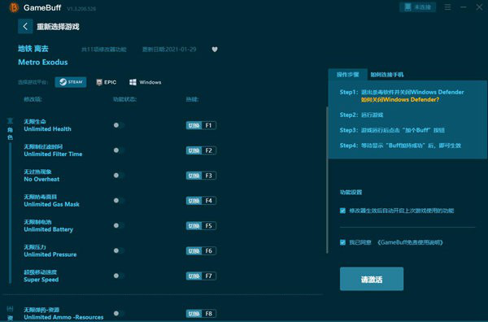This screenshot has height=322, width=488.
Task: Change the F3 hotkey binding
Action: point(201,176)
